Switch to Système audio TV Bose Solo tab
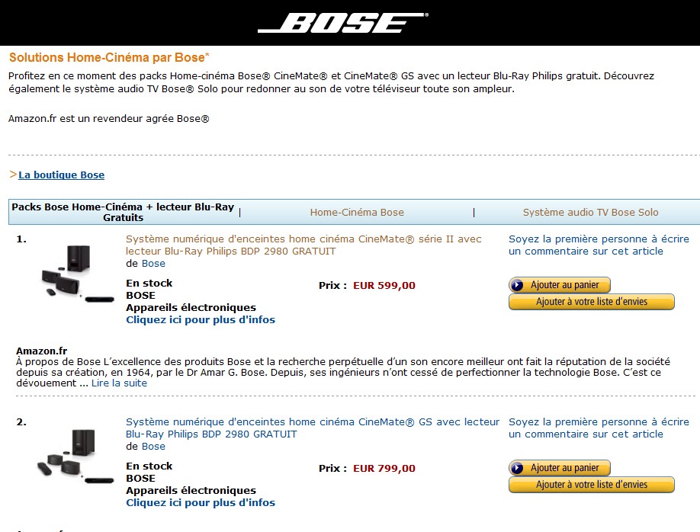The width and height of the screenshot is (700, 532). 591,213
